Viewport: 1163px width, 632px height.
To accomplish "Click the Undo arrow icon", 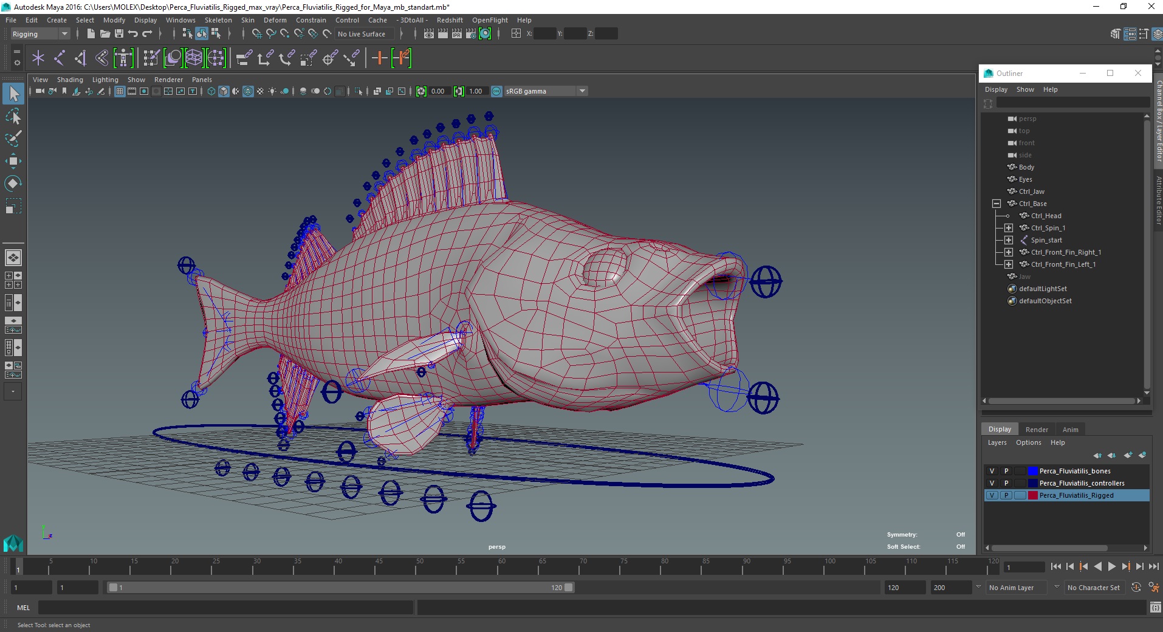I will tap(133, 34).
